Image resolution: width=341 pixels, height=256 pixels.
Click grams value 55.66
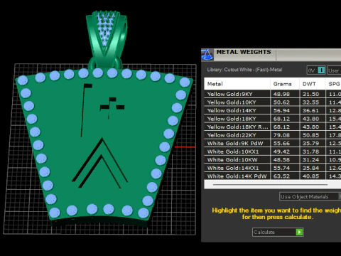point(281,144)
